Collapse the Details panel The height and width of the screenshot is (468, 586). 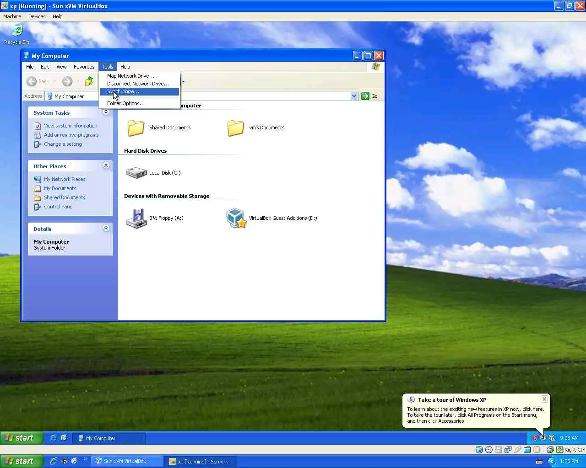106,228
